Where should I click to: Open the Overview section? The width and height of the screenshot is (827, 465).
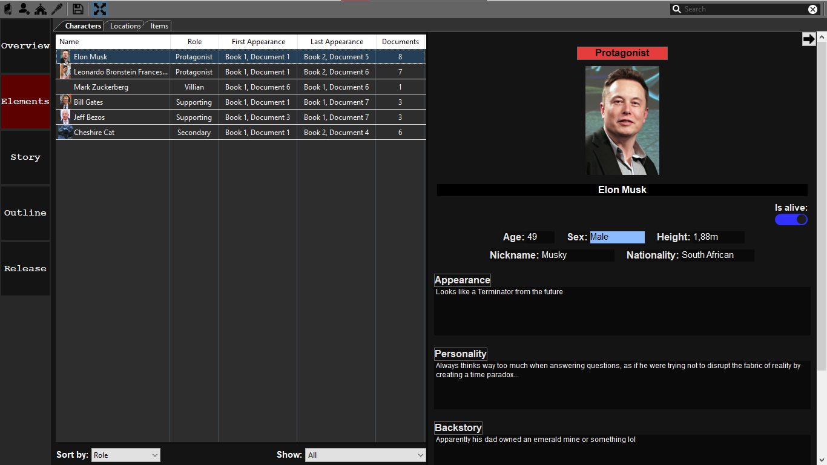pyautogui.click(x=25, y=46)
